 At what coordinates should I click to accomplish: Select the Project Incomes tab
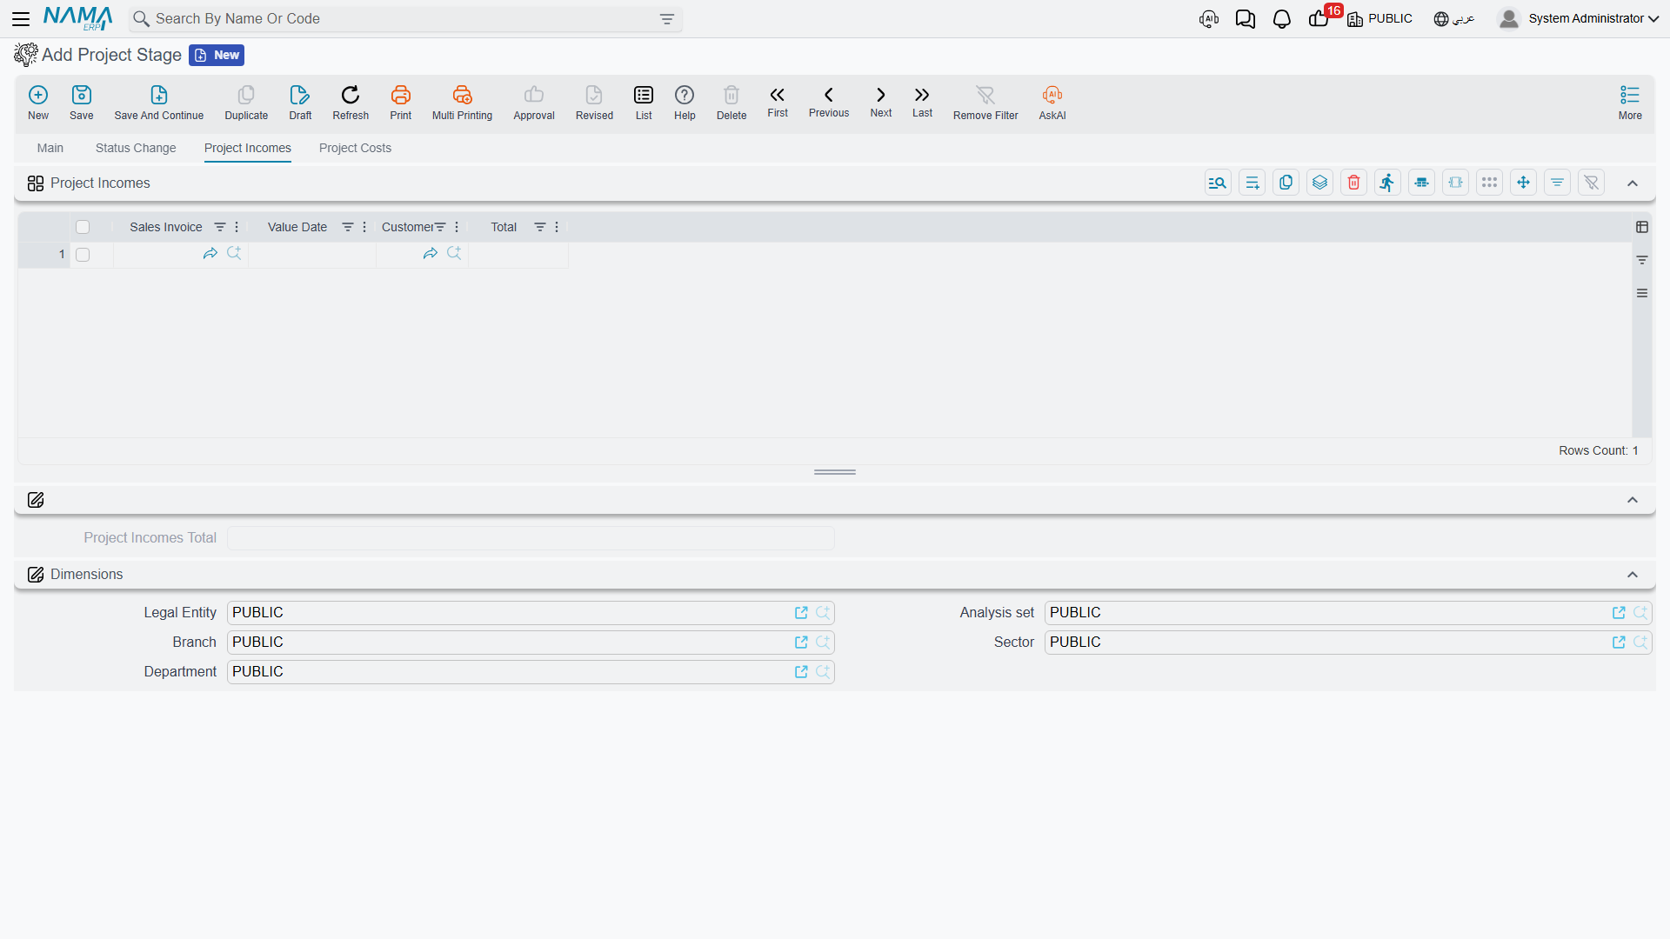(248, 148)
